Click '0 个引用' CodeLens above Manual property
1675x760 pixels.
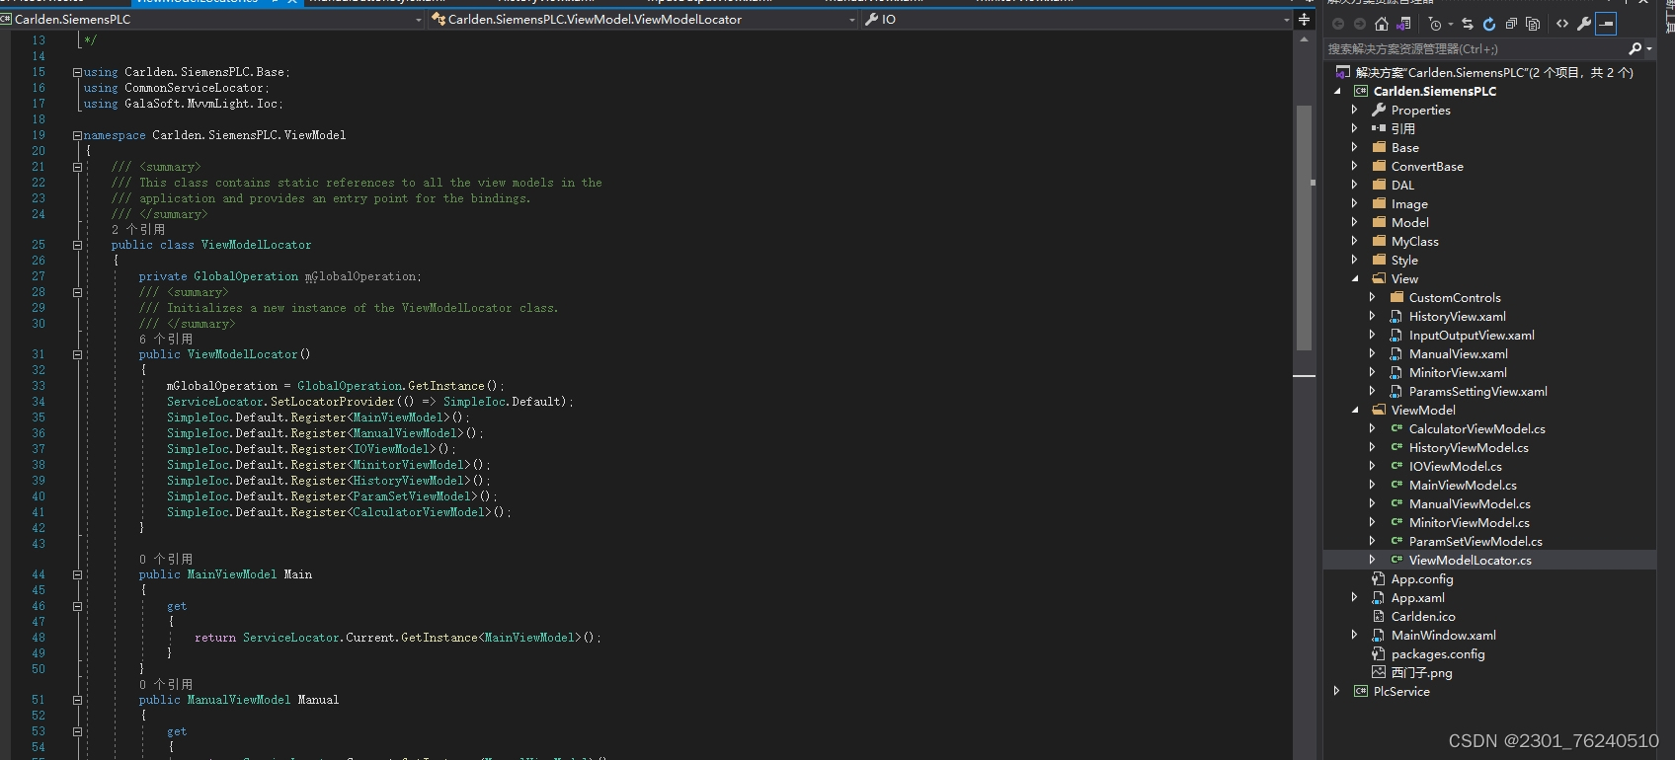pyautogui.click(x=166, y=684)
